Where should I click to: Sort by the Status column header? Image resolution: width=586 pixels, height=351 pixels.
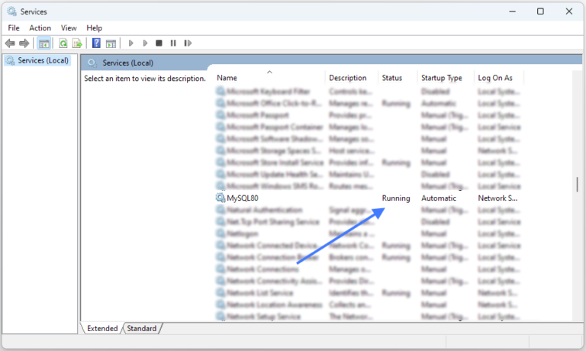(x=398, y=78)
